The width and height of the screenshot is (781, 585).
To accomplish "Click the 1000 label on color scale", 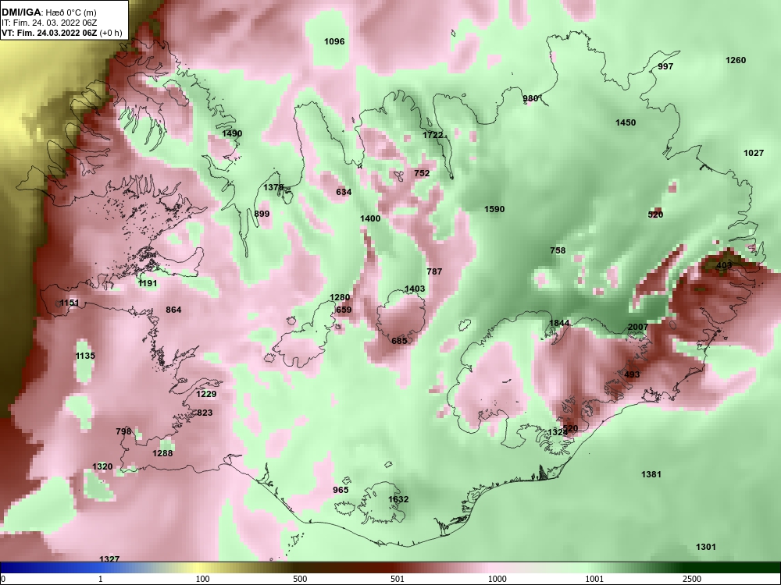I will point(497,579).
